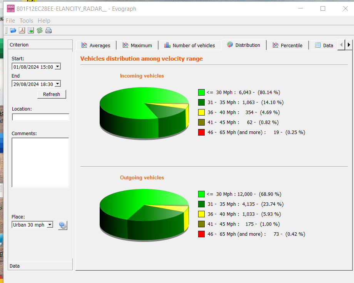Select the Distribution tab
Screen dimensions: 354x283
[244, 45]
